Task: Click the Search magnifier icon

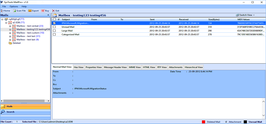Action: click(x=3, y=112)
